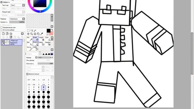Click the hue ring handle on color wheel
Screen dimensions: 194x109
click(40, 12)
